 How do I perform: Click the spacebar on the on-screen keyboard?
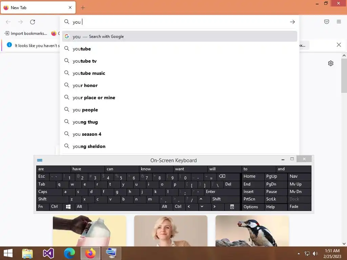coord(124,207)
